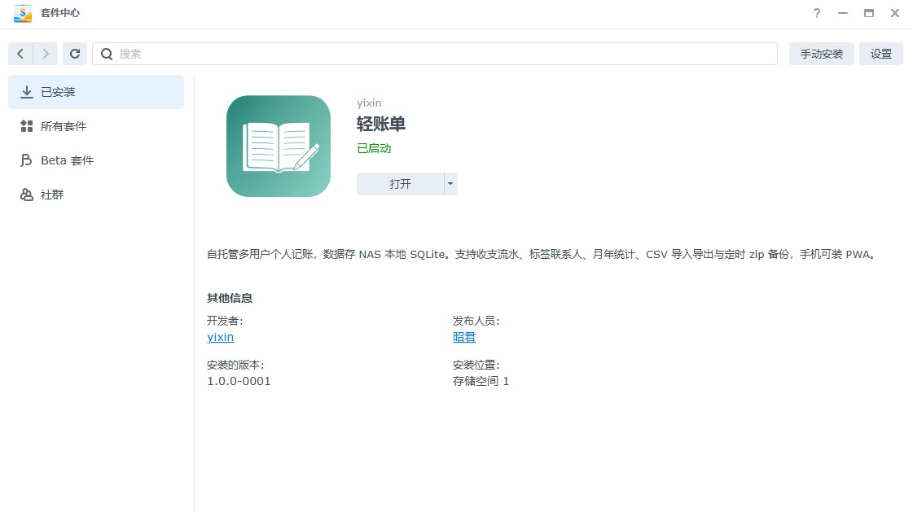The height and width of the screenshot is (512, 913).
Task: Click the 安装位置: label
Action: click(x=476, y=365)
